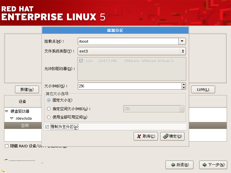Select fixed size (固定大小) radio button
Viewport: 231px width, 173px height.
[x=49, y=100]
